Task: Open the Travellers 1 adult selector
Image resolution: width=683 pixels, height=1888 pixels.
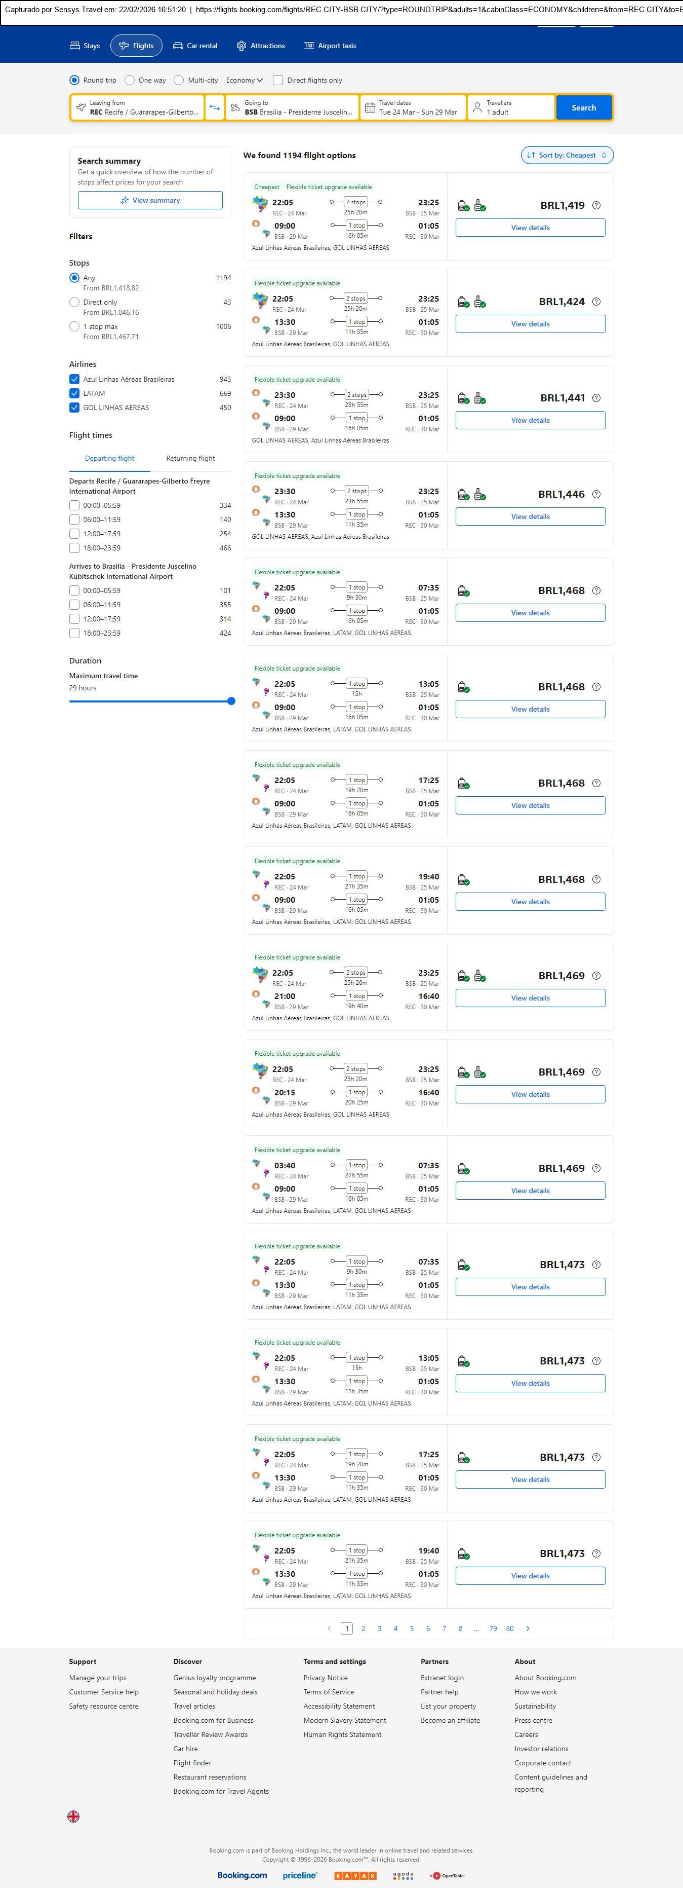Action: [510, 108]
